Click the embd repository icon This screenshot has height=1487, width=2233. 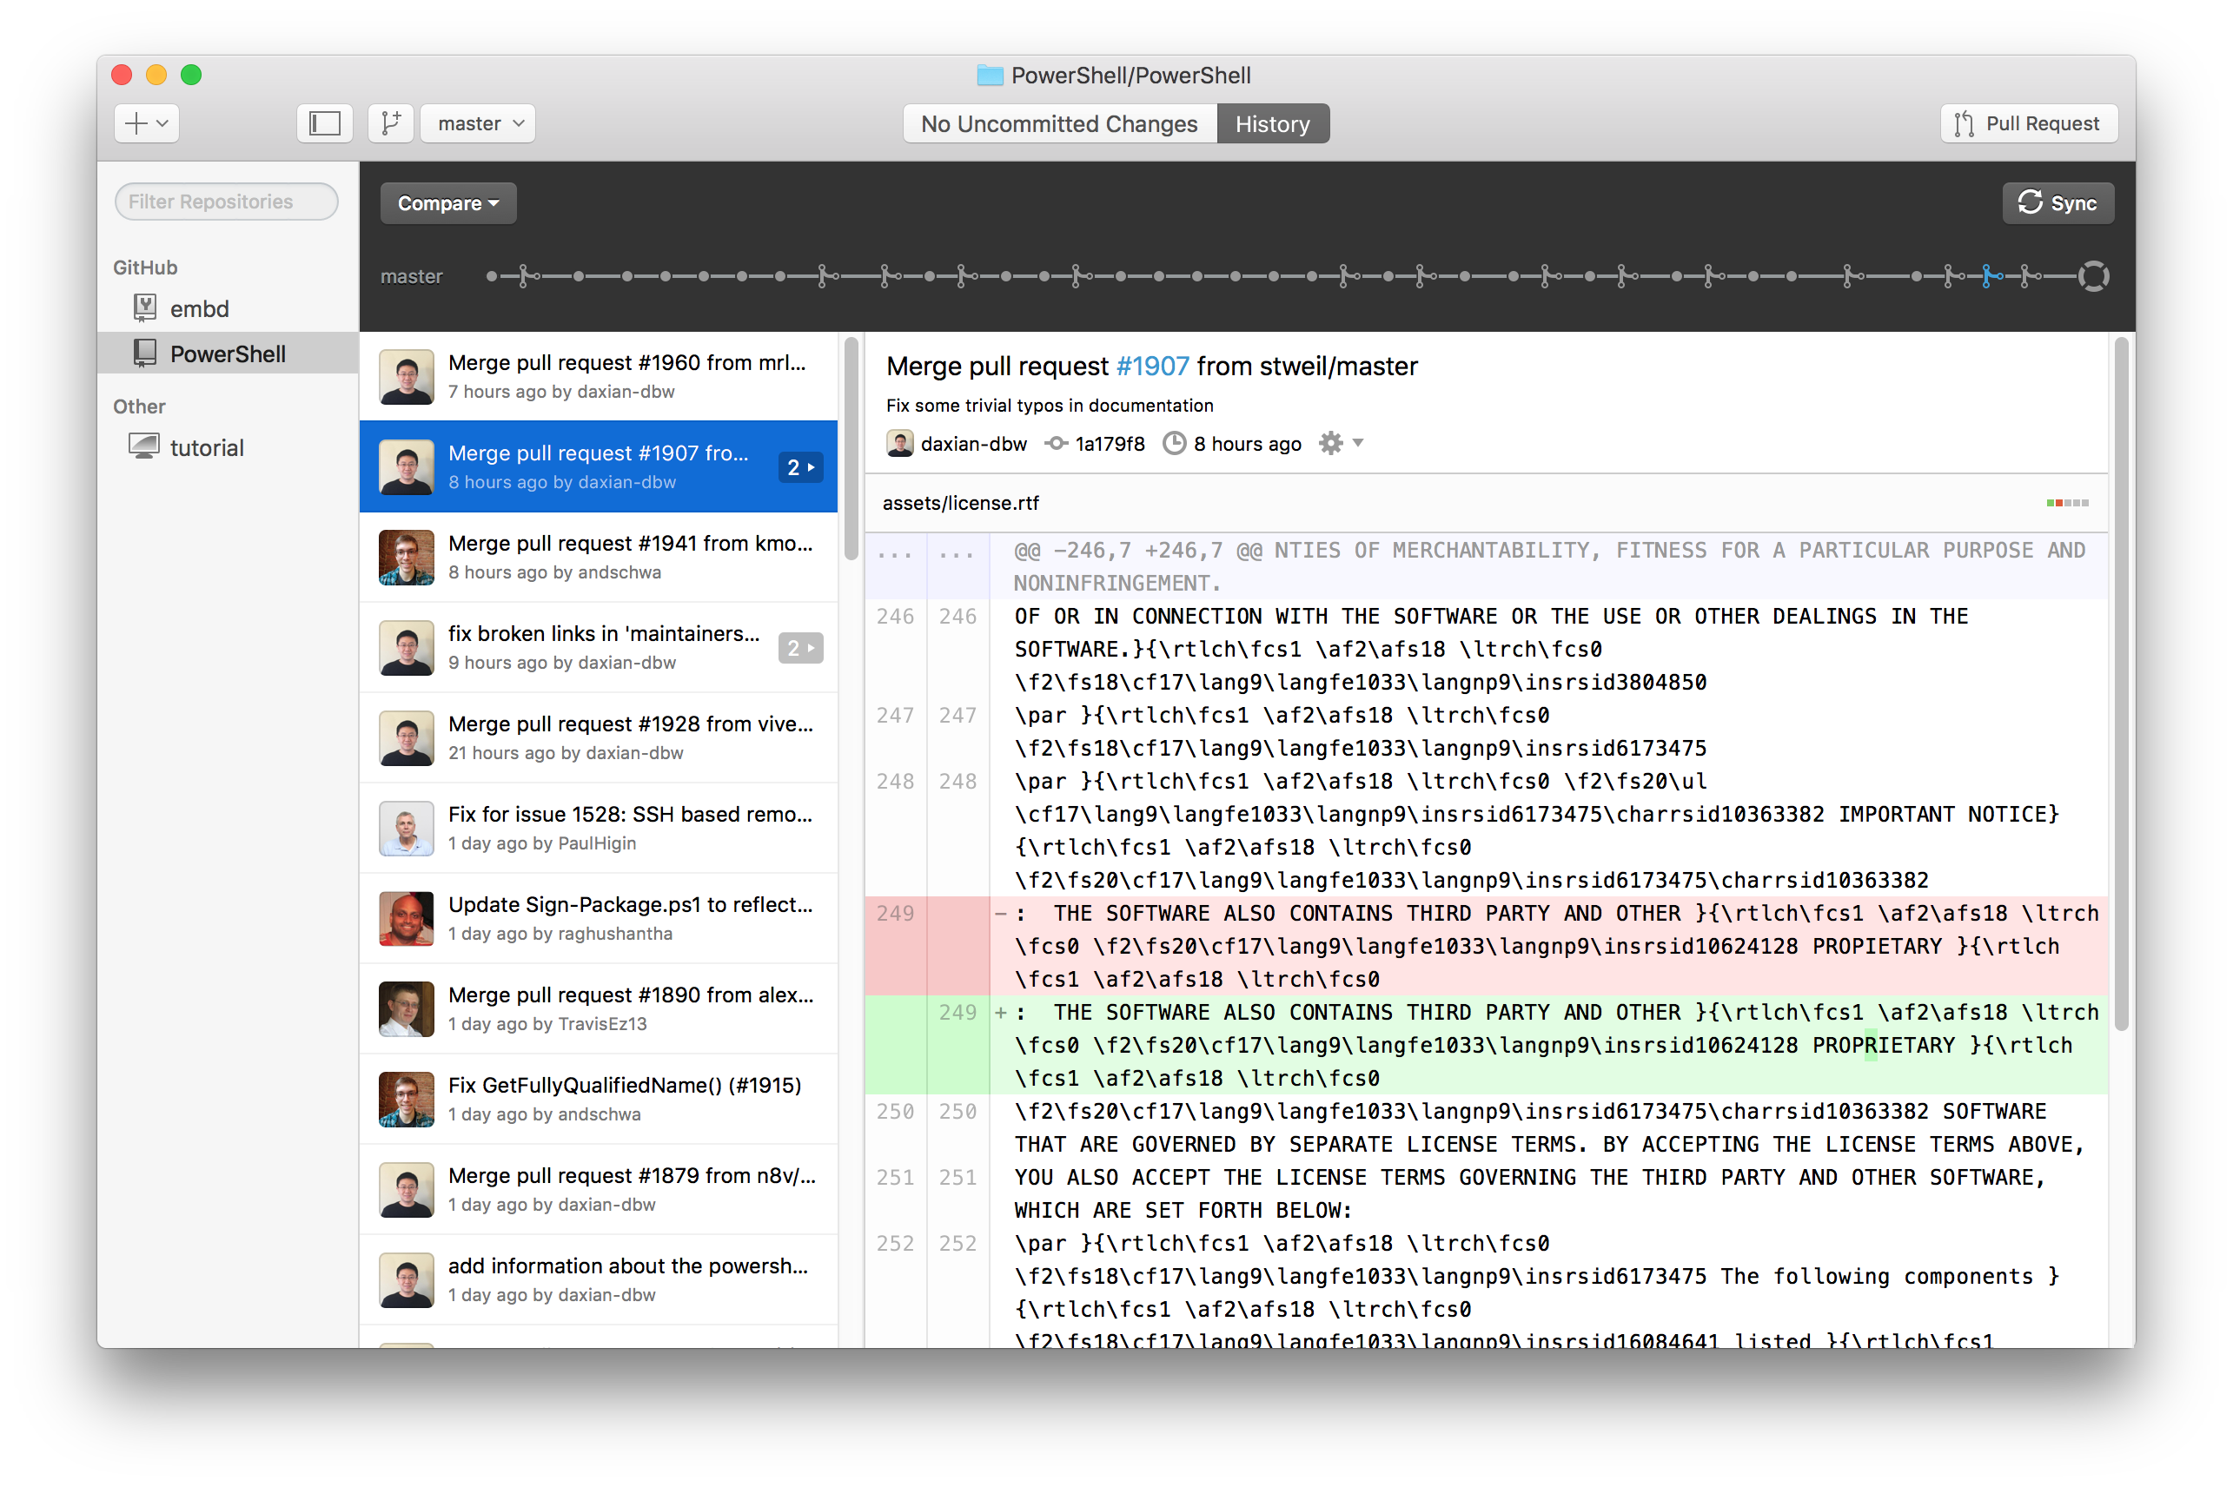coord(144,307)
